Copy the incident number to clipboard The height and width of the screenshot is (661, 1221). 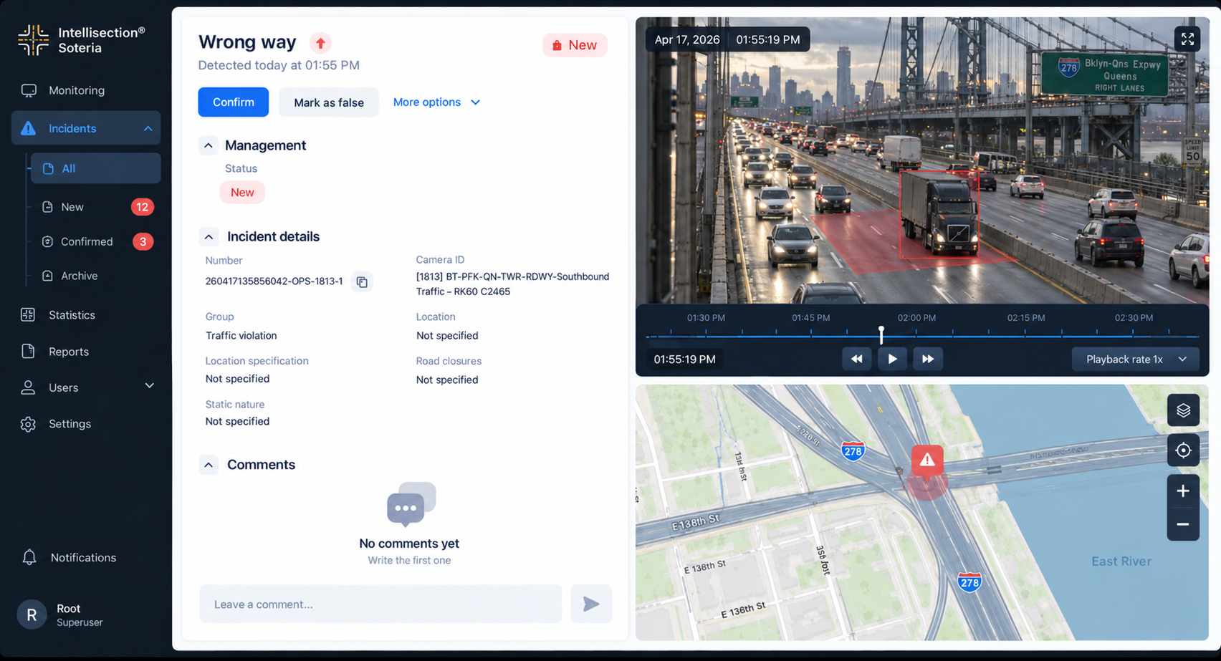coord(362,282)
